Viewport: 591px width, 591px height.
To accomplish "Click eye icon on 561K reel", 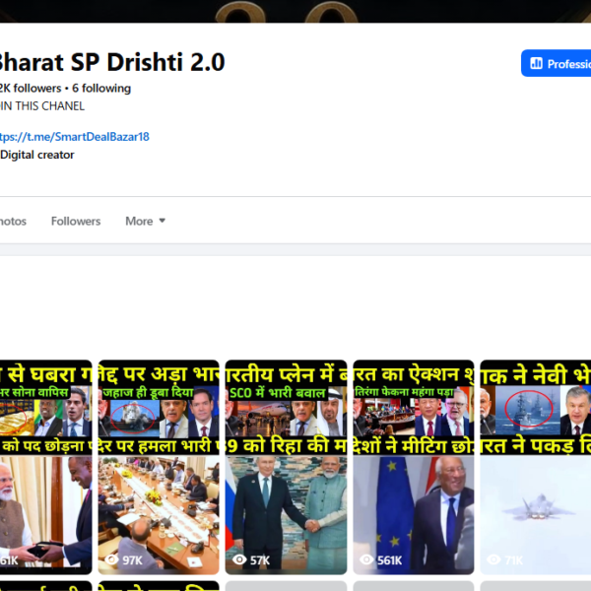I will [x=366, y=558].
